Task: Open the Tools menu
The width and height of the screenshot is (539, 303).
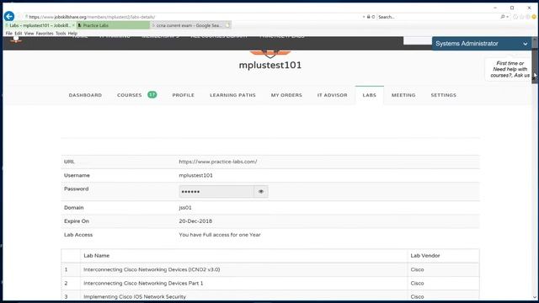Action: tap(61, 34)
